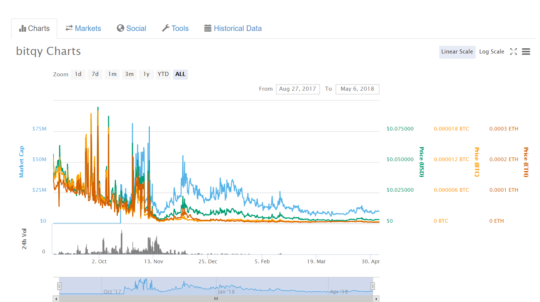
Task: Click the Market Cap axis label
Action: click(21, 162)
